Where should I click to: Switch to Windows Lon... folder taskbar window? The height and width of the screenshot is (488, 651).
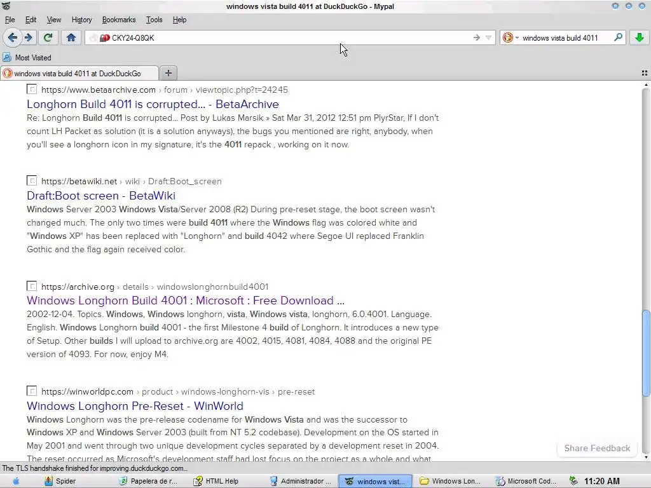coord(451,481)
